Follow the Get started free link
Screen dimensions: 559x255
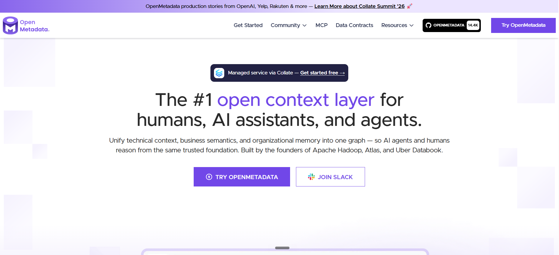[x=322, y=73]
